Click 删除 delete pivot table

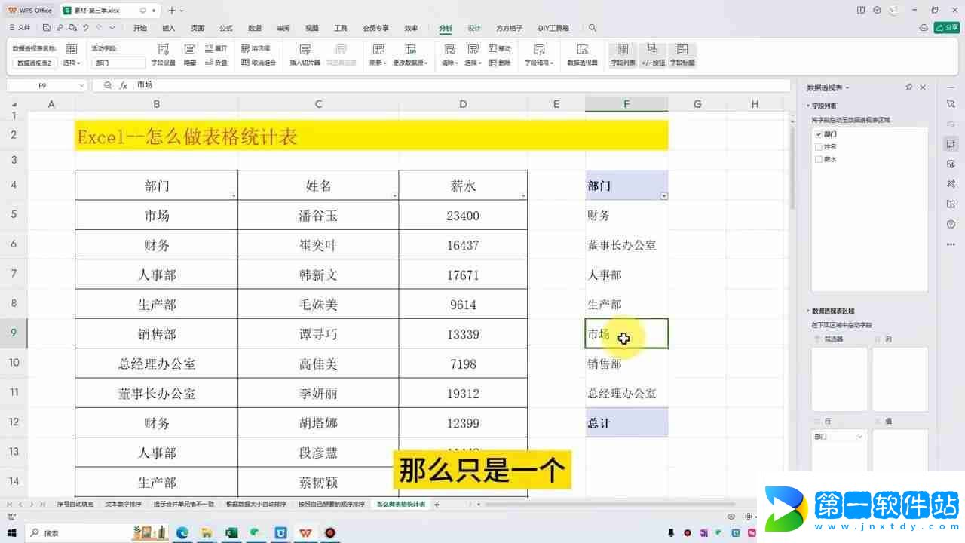click(x=500, y=63)
